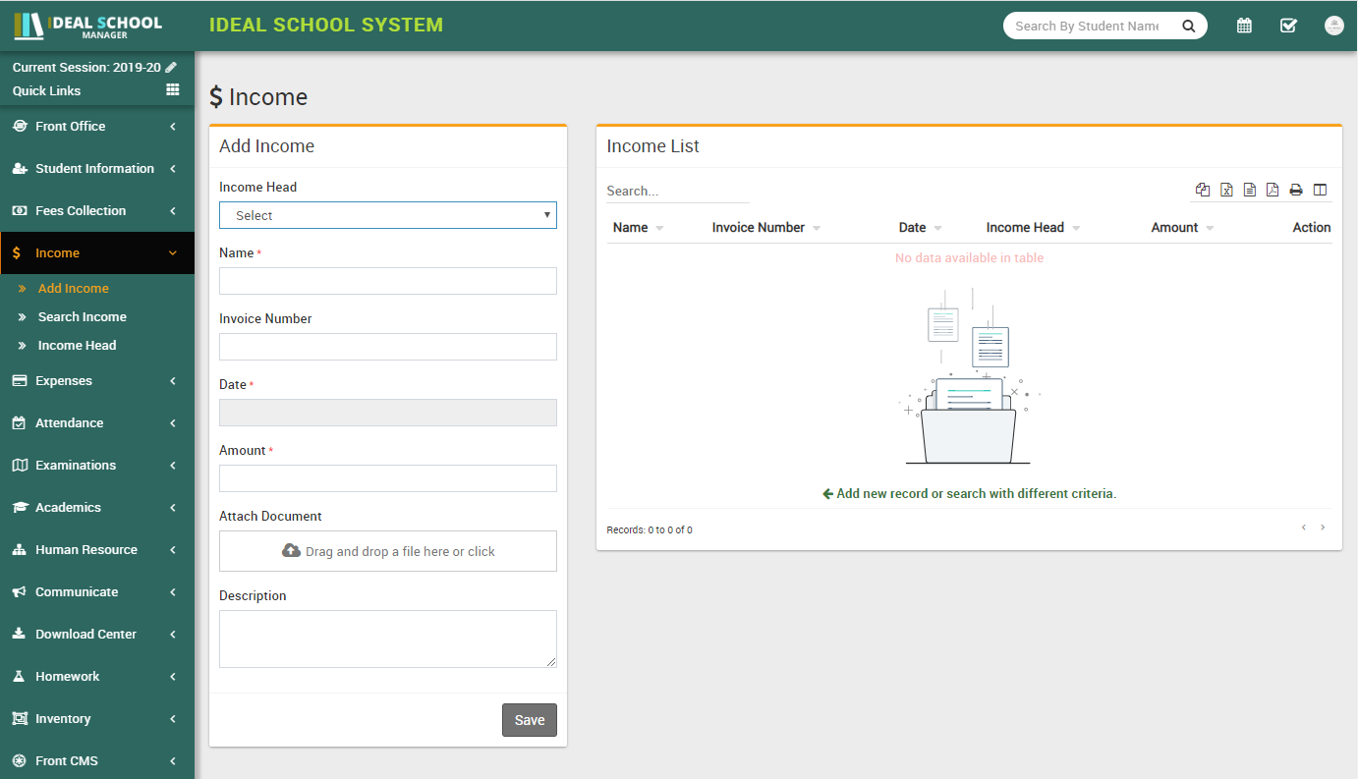
Task: Edit current session pencil icon
Action: [x=171, y=67]
